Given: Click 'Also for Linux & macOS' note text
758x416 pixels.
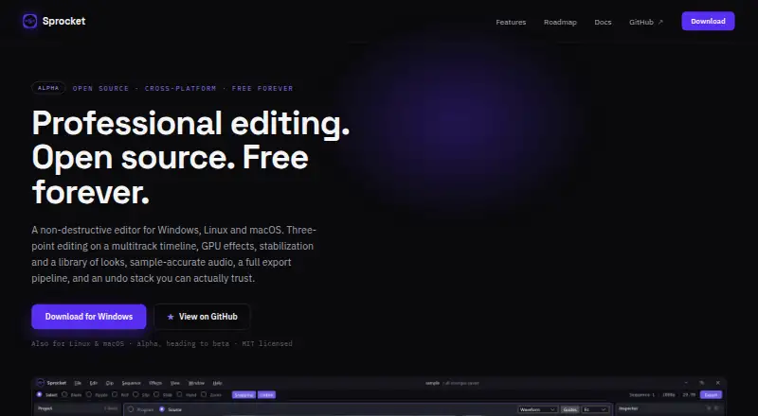Looking at the screenshot, I should point(78,343).
